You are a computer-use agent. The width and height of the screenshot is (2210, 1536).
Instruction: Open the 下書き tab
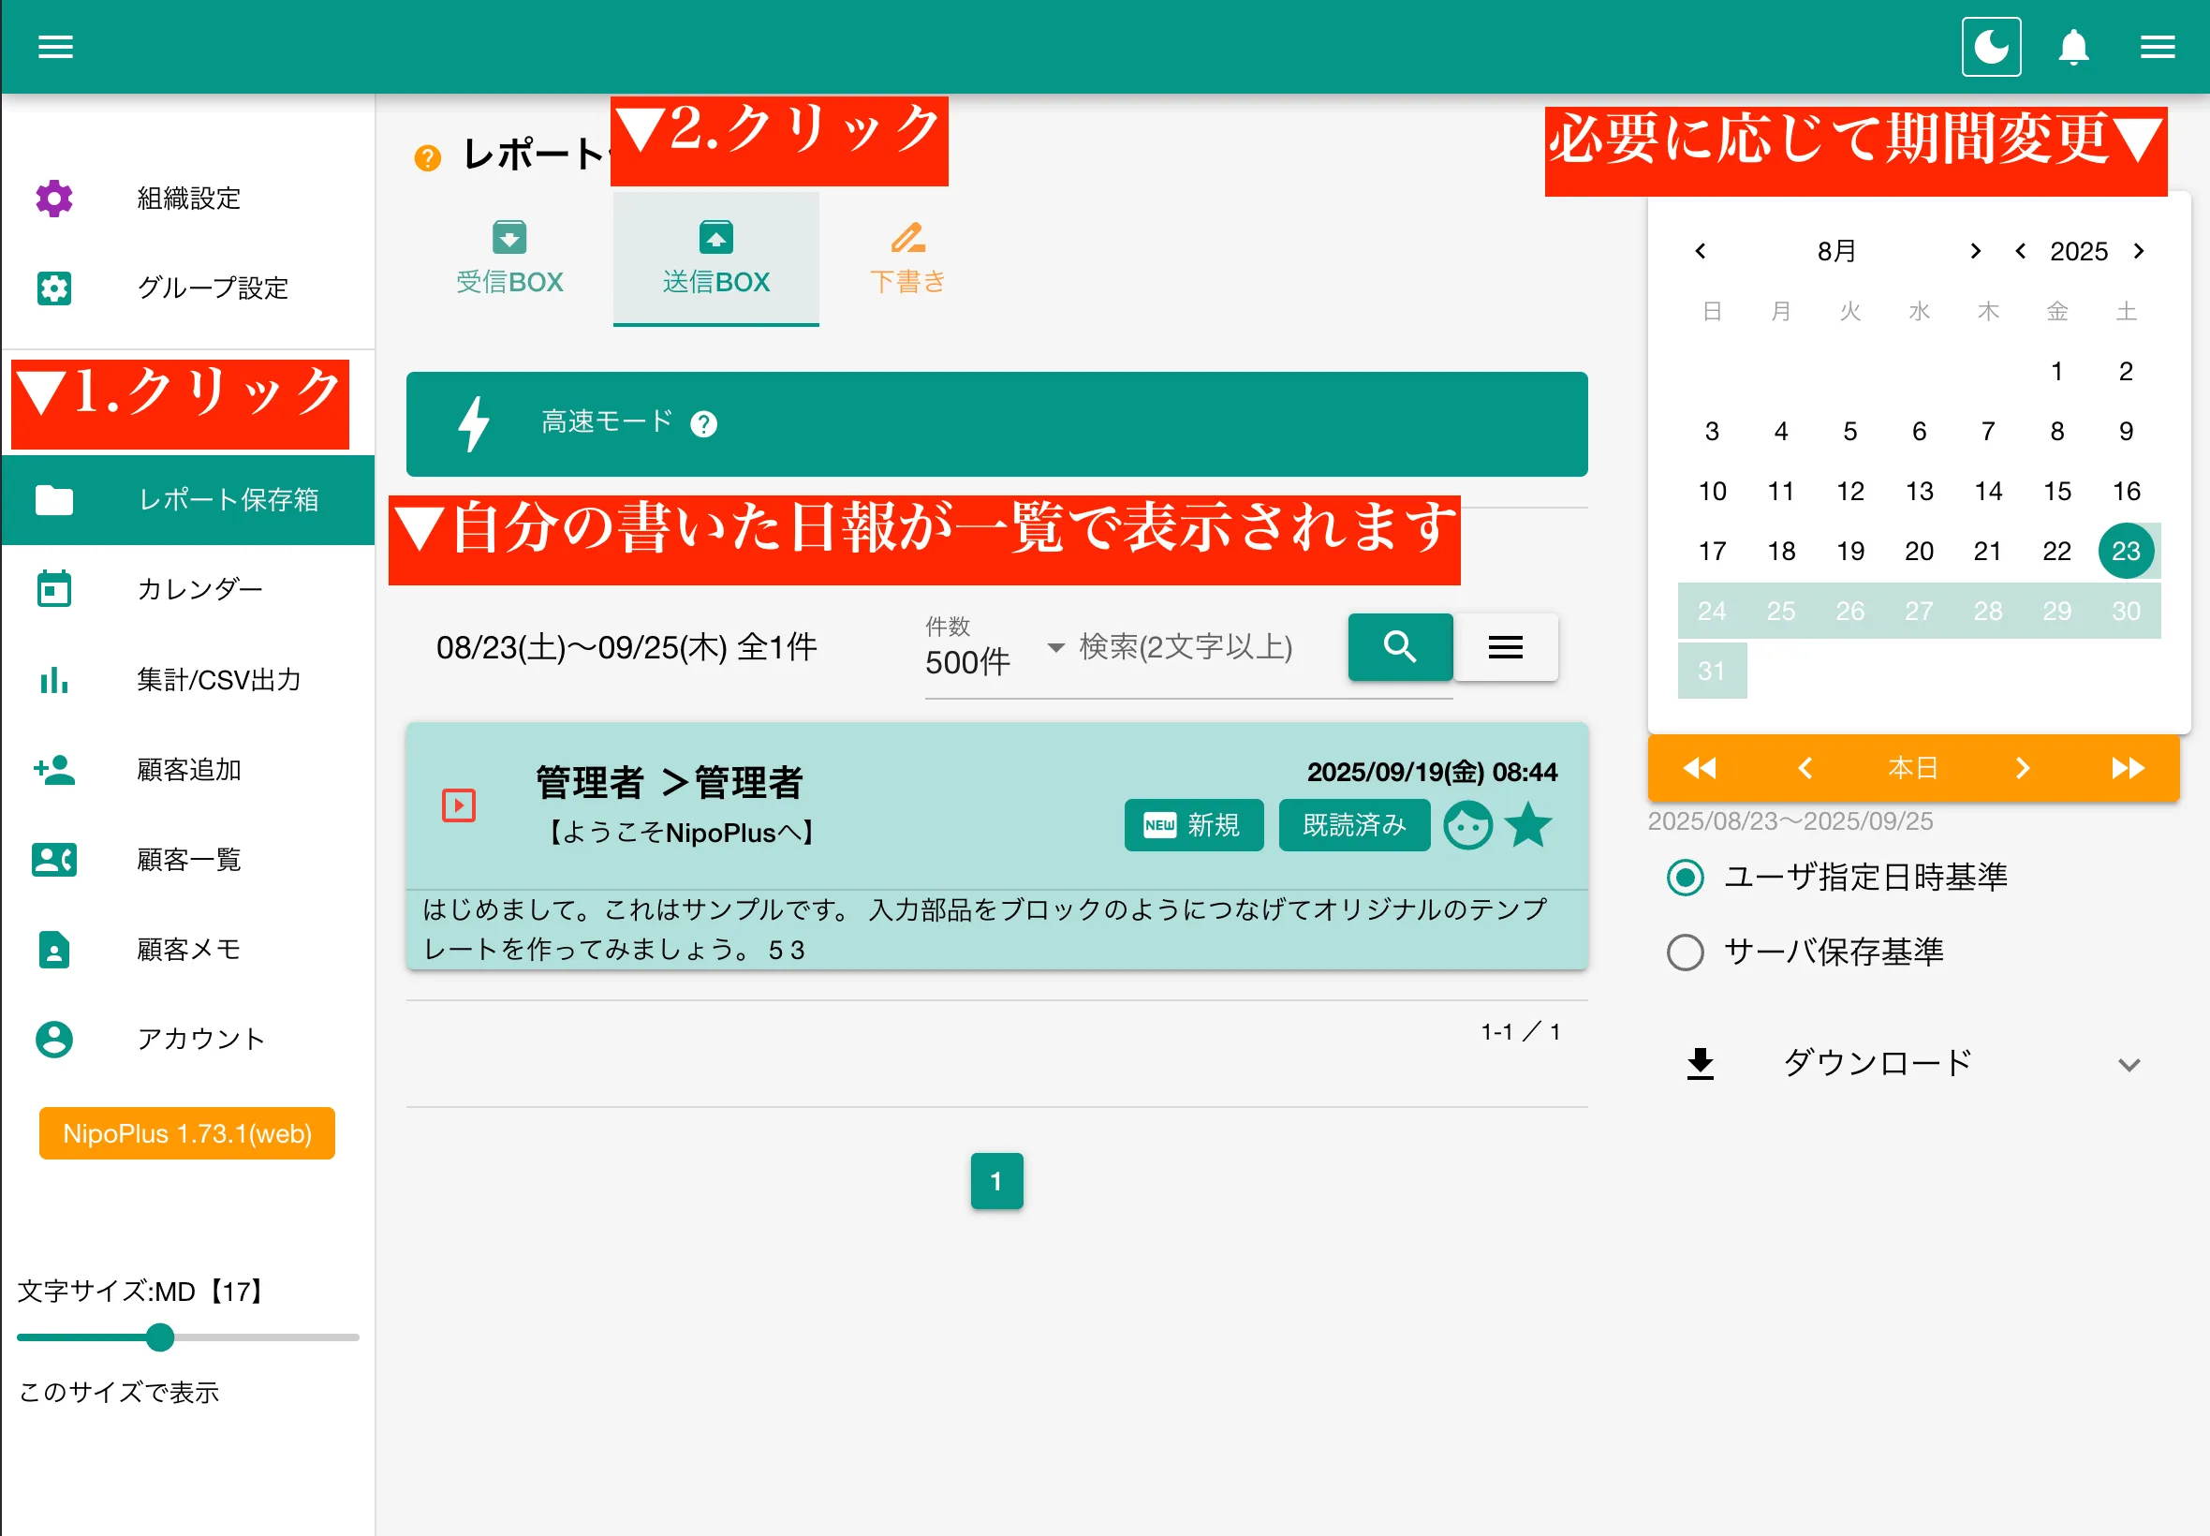(906, 257)
